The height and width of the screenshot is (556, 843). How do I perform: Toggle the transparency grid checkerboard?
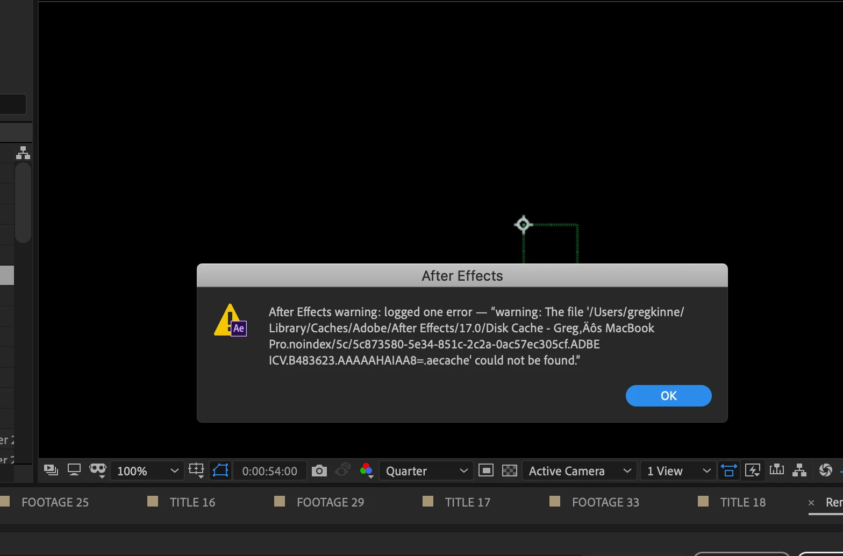click(x=509, y=471)
